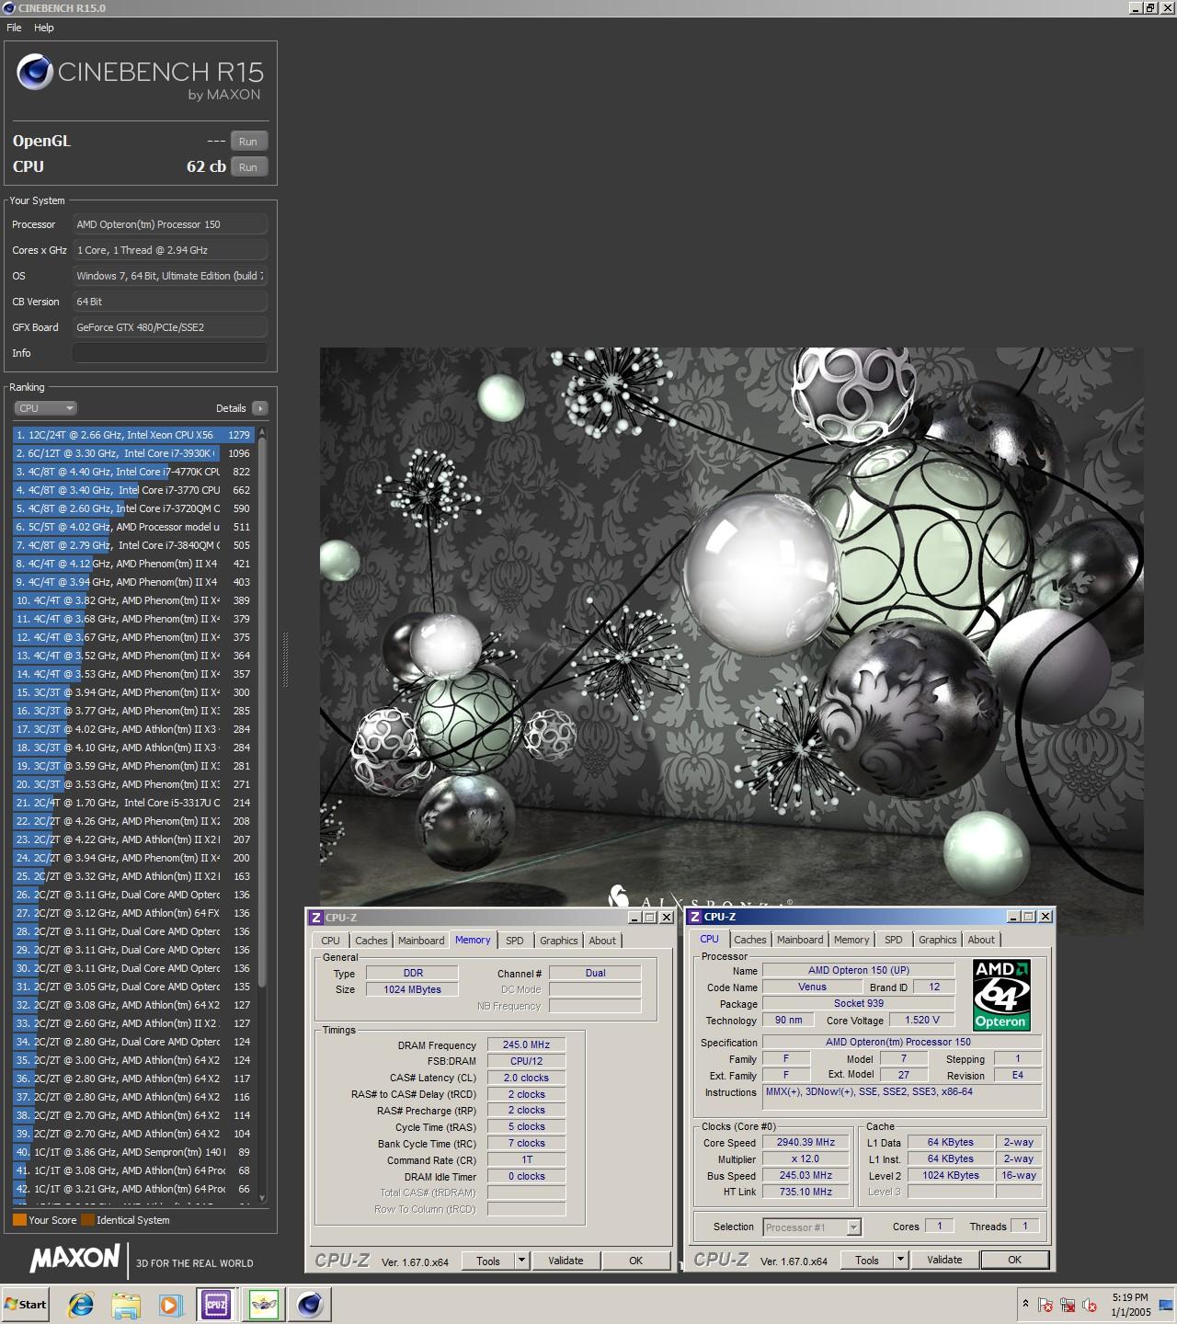Screen dimensions: 1177x1324
Task: Open SPD tab in Memory CPU-Z window
Action: tap(514, 941)
